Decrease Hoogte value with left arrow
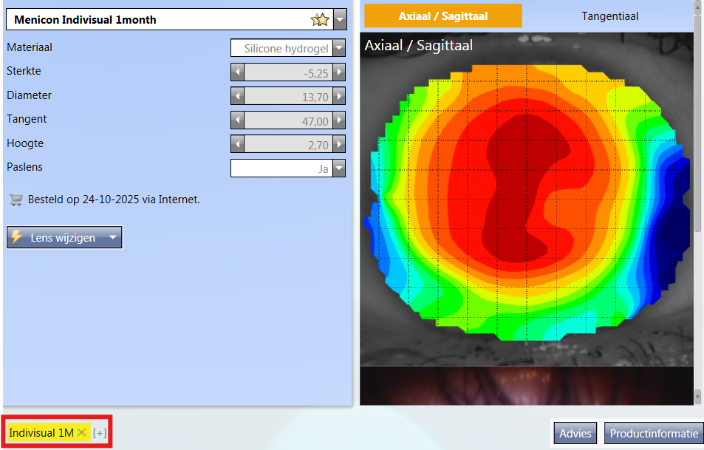 (237, 145)
